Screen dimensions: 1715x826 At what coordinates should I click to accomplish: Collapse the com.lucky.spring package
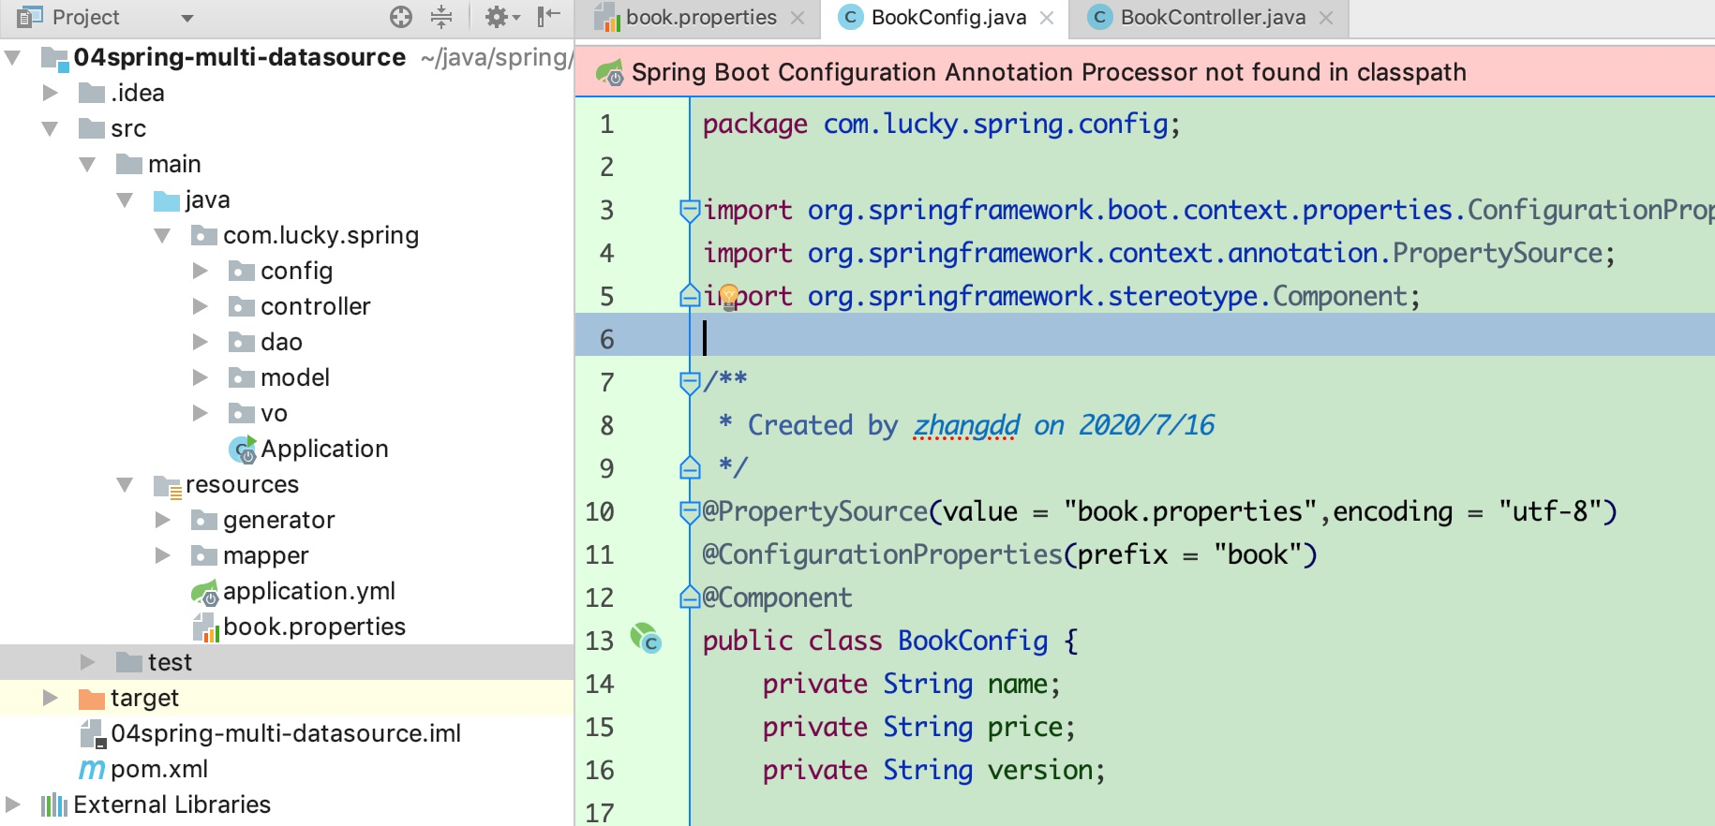click(x=163, y=235)
